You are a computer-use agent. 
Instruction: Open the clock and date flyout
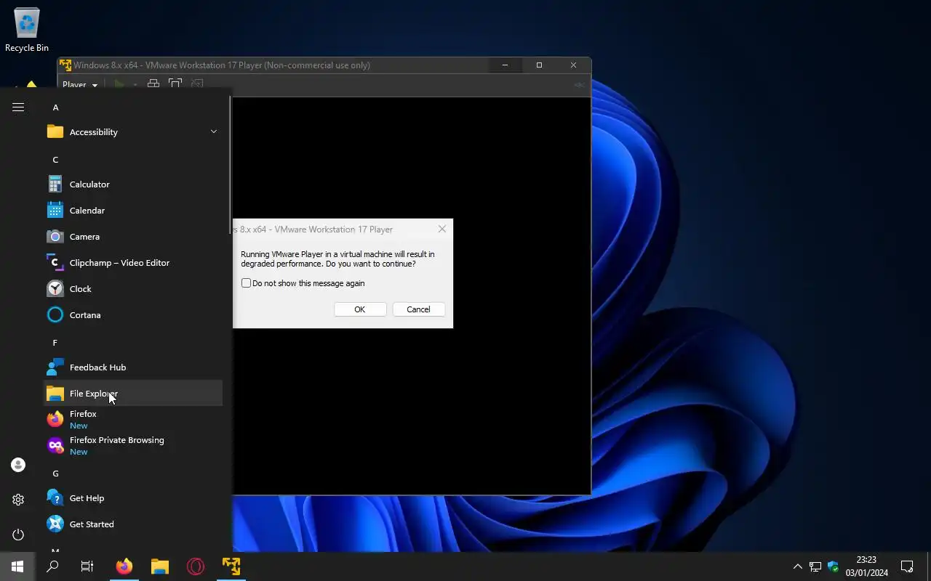coord(866,566)
